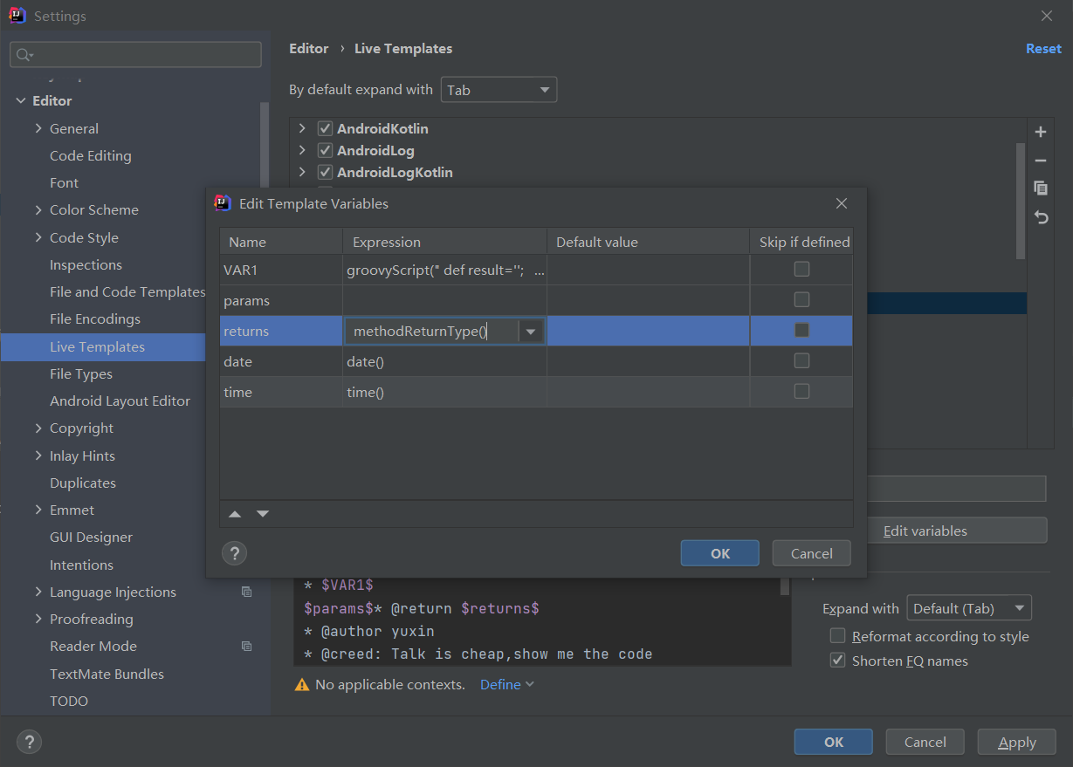Open the methodReturnType() expression dropdown

point(531,332)
